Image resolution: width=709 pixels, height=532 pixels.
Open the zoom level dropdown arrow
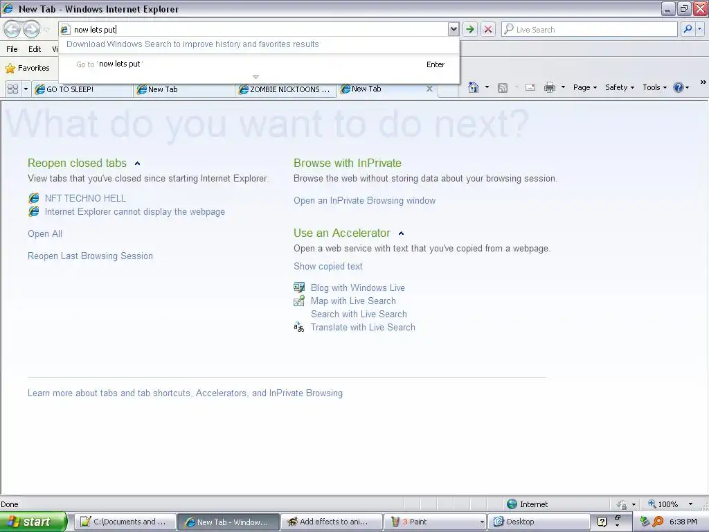click(x=690, y=504)
